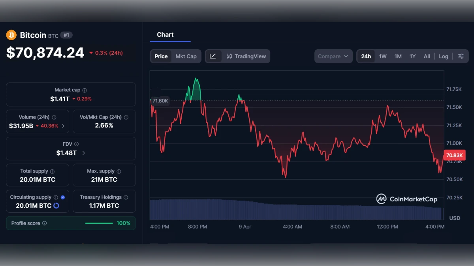Click the Profile score progress bar
Image resolution: width=474 pixels, height=266 pixels.
coord(99,223)
